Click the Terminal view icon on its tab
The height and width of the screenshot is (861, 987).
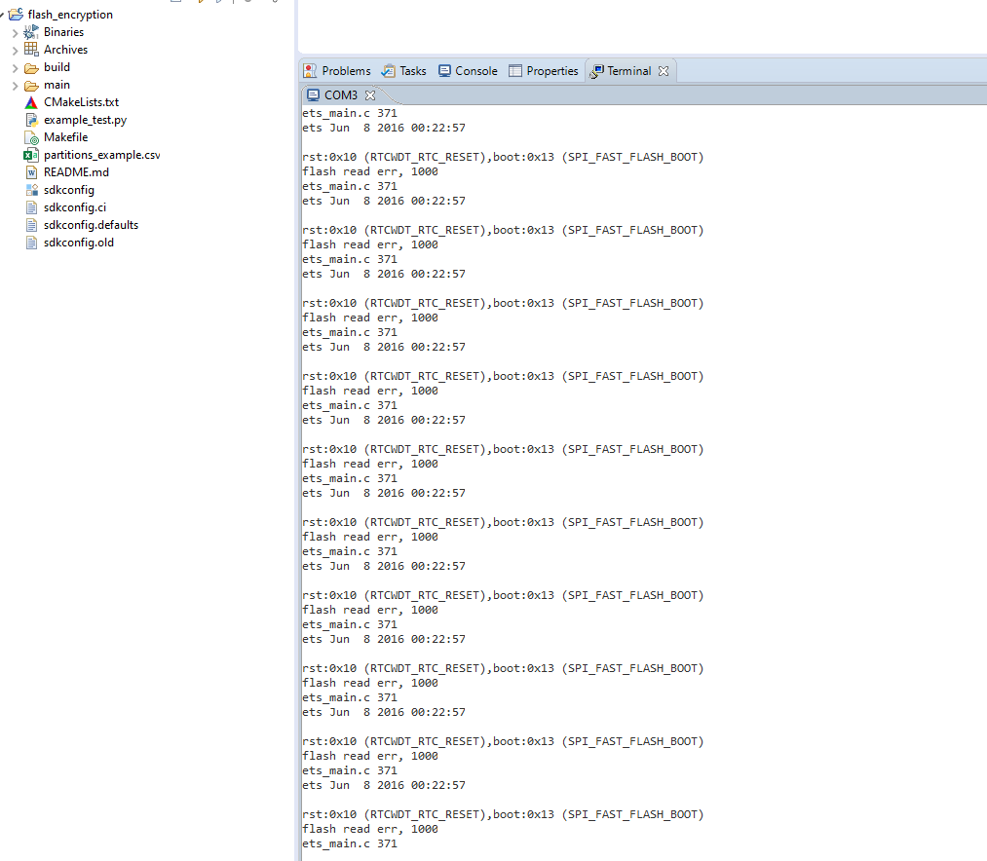[x=594, y=70]
